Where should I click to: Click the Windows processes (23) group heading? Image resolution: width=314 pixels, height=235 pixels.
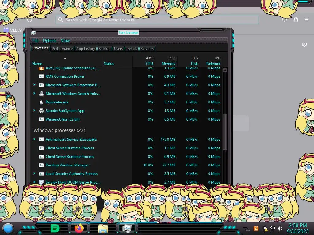coord(59,130)
